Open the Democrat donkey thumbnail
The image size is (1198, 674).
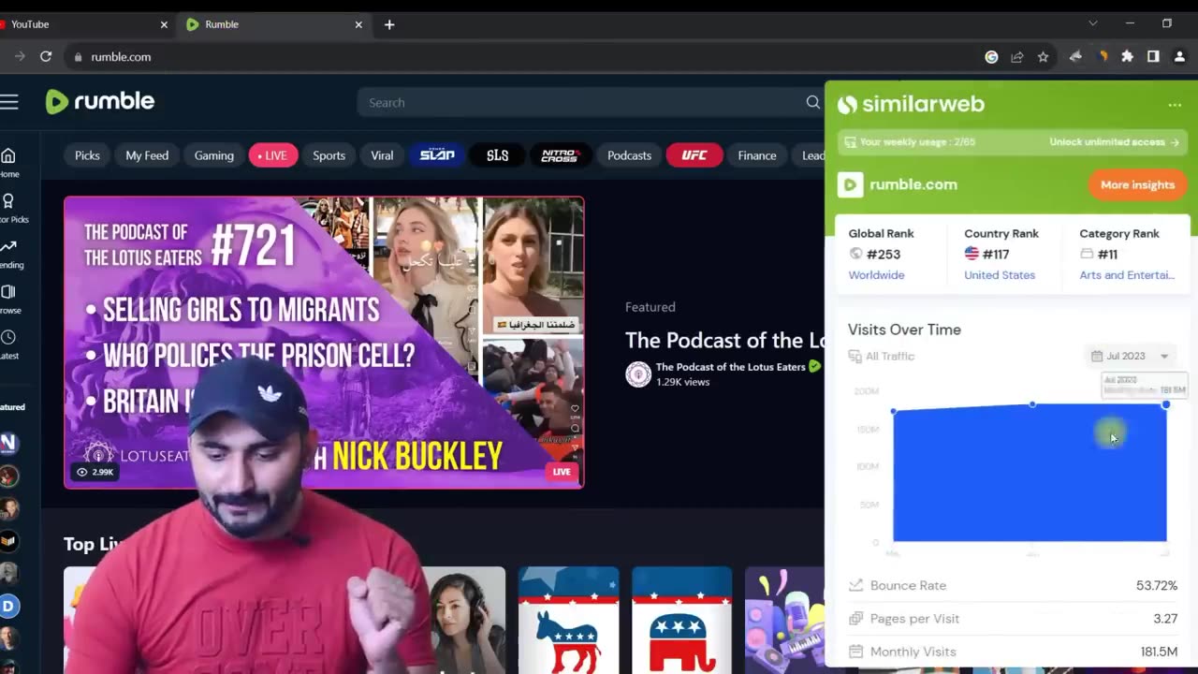(568, 620)
